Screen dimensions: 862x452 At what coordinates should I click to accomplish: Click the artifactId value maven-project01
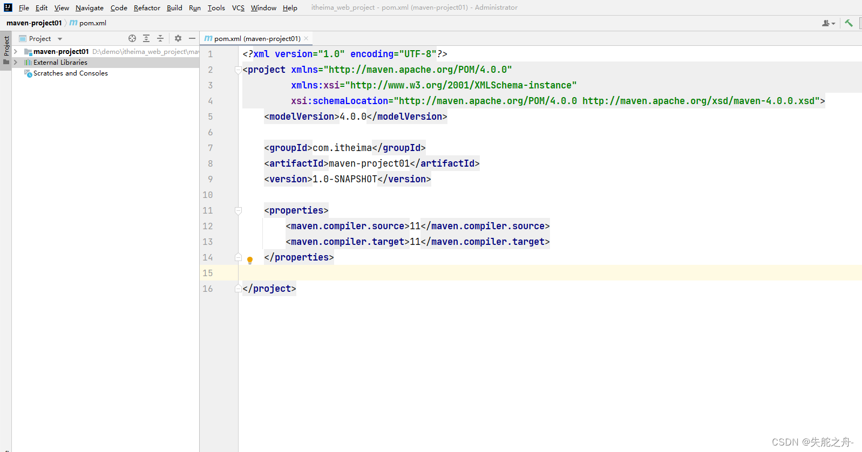pos(369,163)
